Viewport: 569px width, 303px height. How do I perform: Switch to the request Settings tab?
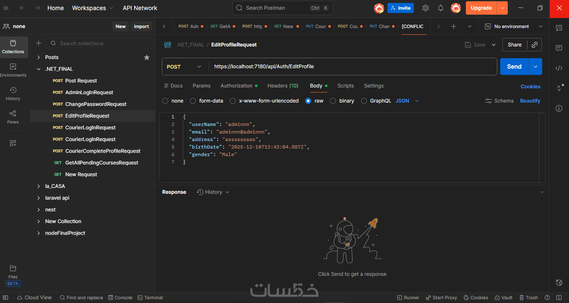point(374,86)
